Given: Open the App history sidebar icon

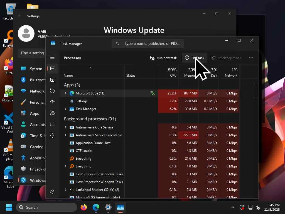Looking at the screenshot, I should click(52, 91).
